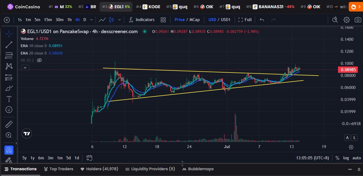The height and width of the screenshot is (176, 363).
Task: Toggle auto scale A button
Action: 348,138
